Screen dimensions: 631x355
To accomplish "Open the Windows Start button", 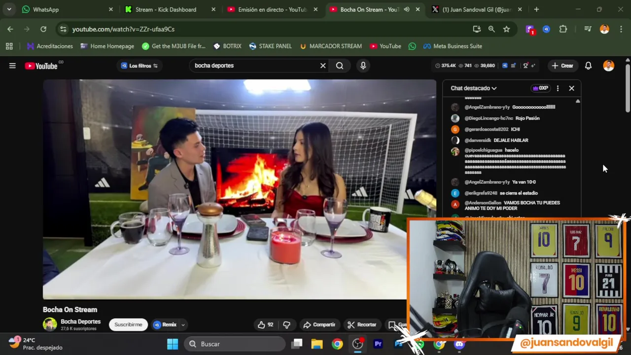I will coord(173,344).
